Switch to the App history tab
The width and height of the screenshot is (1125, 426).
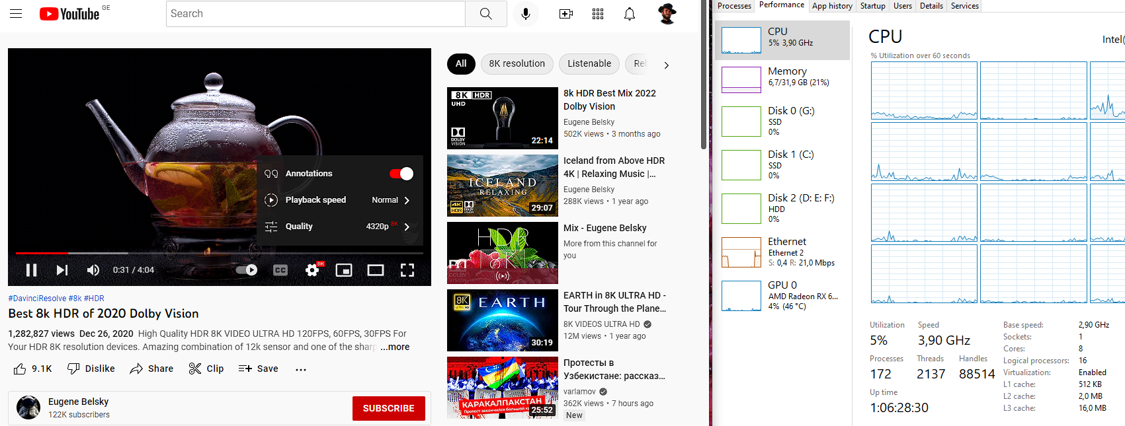tap(832, 6)
